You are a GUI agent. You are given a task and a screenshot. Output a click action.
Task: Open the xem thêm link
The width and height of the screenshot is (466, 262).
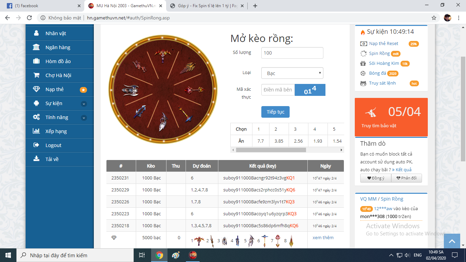click(323, 237)
